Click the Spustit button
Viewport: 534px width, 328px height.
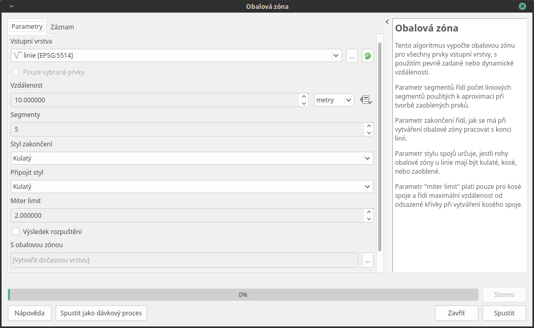(504, 313)
